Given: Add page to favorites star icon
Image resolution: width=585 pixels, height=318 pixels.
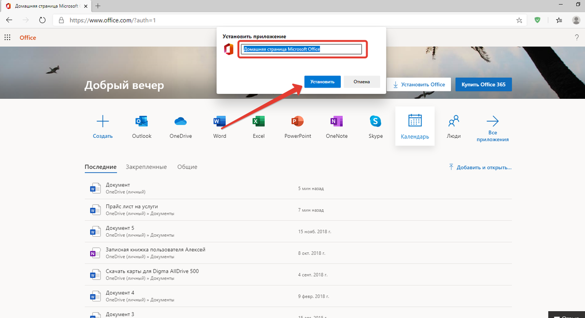Looking at the screenshot, I should point(519,20).
